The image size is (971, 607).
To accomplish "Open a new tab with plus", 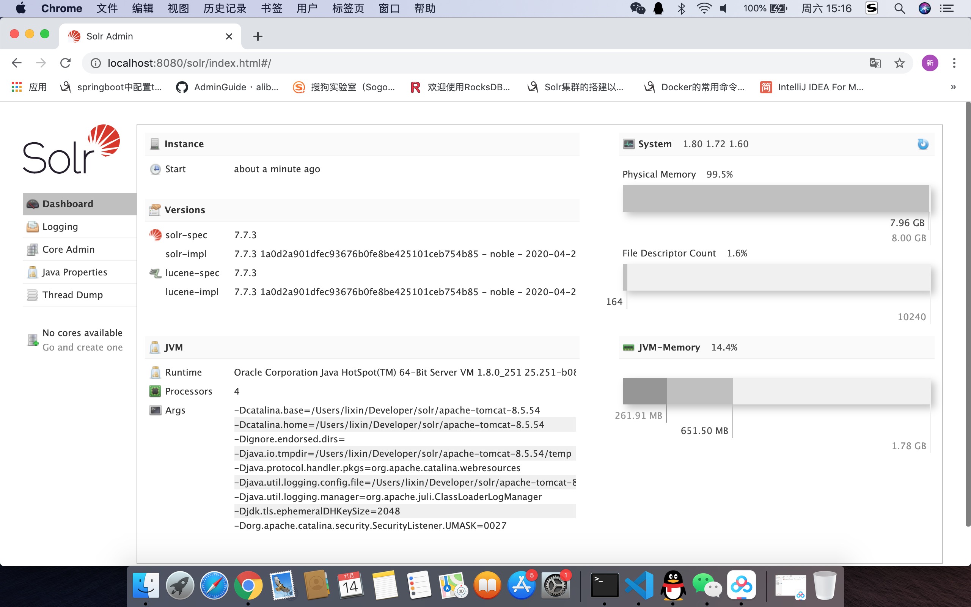I will (258, 36).
